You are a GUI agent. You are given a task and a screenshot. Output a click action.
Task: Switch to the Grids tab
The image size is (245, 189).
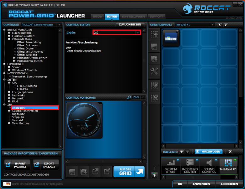point(97,17)
